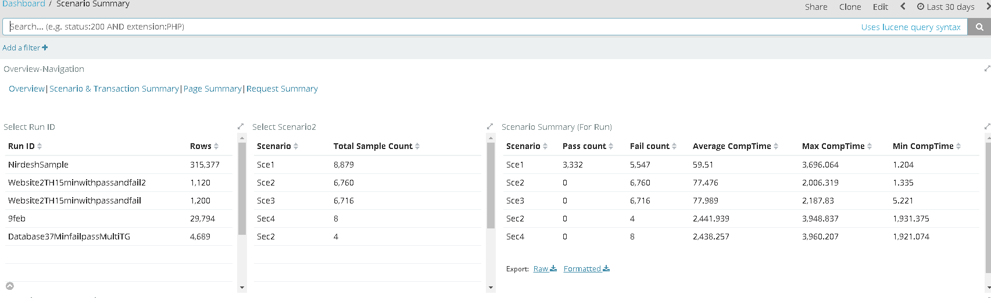This screenshot has height=298, width=991.
Task: Sort by Average CompTime column
Action: click(x=776, y=146)
